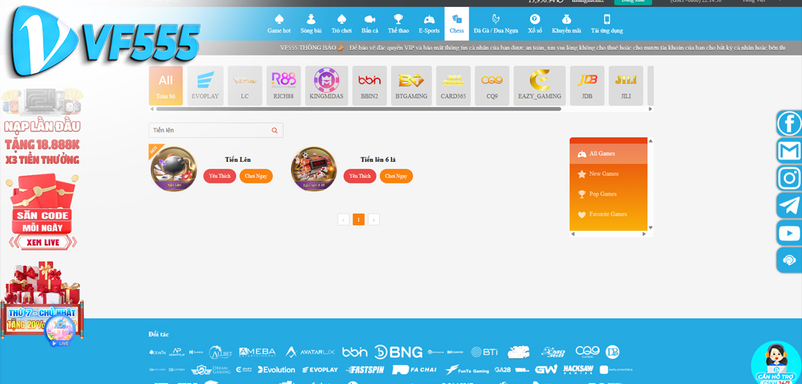Open the E-Sports menu
Viewport: 802px width, 384px height.
[x=429, y=24]
